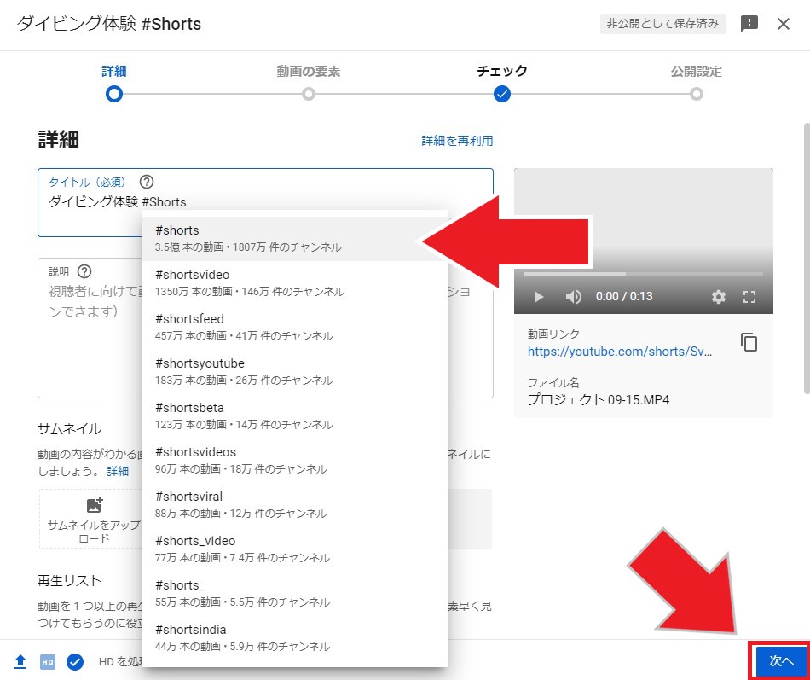Click the dialog's vertical scrollbar

[807, 259]
